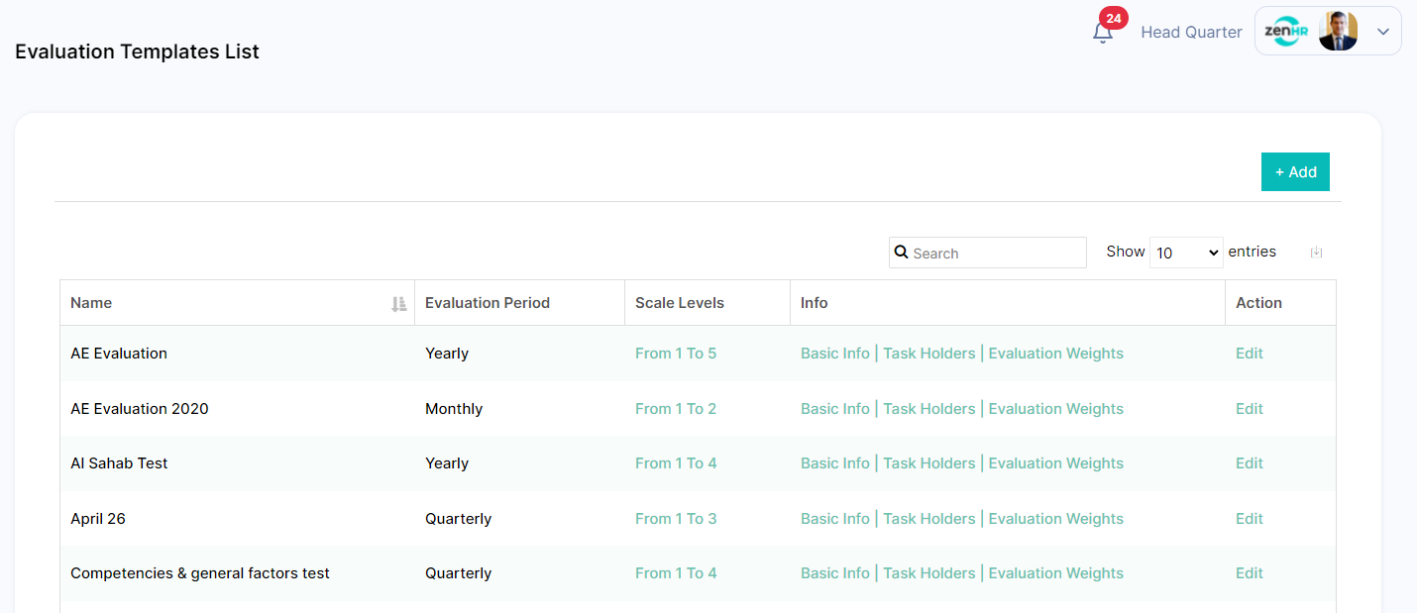Open Evaluation Weights for AE Evaluation
Screen dimensions: 1417x613
pos(1056,354)
